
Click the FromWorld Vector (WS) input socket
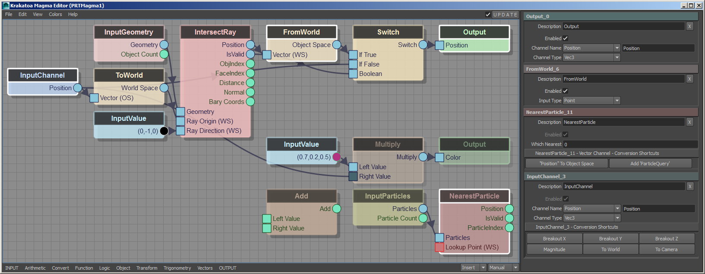[267, 55]
